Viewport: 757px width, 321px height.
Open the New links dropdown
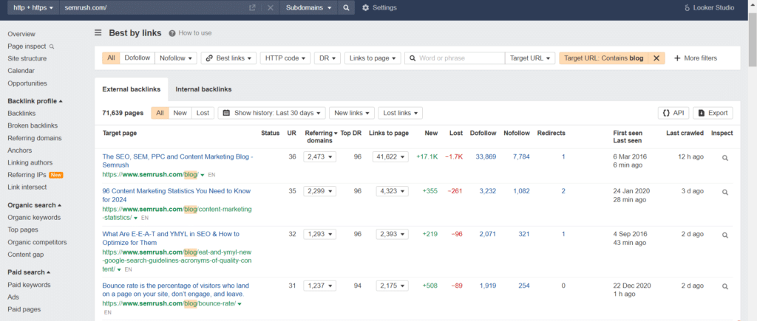point(351,113)
